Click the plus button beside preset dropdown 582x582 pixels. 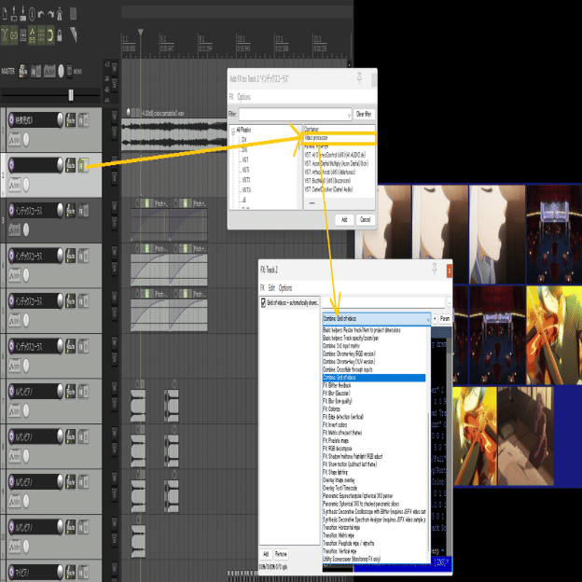[435, 319]
